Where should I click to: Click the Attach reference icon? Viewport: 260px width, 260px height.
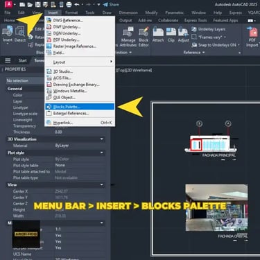click(158, 34)
